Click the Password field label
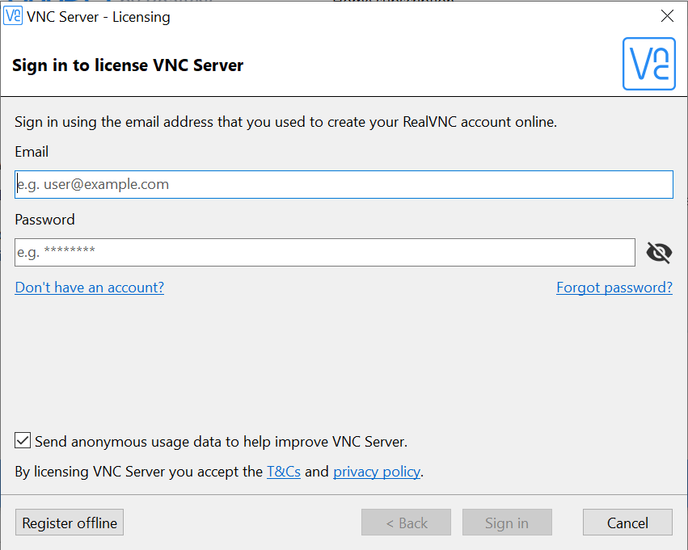 pyautogui.click(x=44, y=219)
